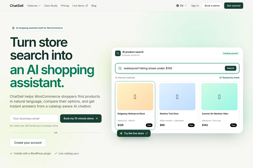
Task: Click the 'Waterproof · Extra grip' tag text
Action: (x=211, y=120)
